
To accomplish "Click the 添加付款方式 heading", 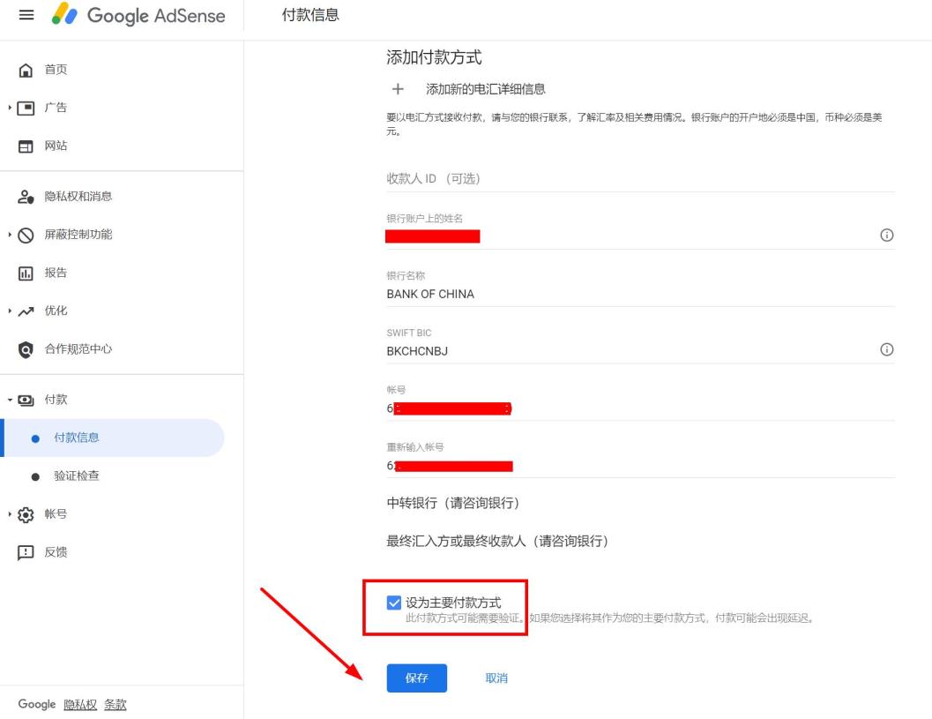I will pyautogui.click(x=434, y=57).
